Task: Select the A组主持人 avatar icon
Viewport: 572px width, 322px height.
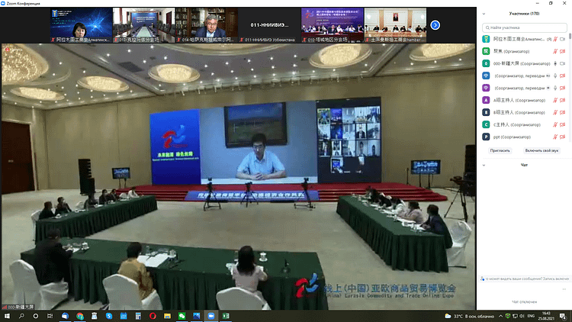Action: (x=486, y=100)
